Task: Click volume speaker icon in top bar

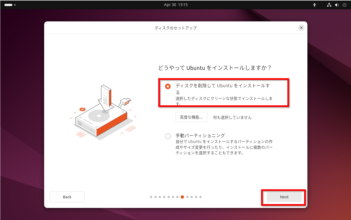Action: tap(337, 5)
